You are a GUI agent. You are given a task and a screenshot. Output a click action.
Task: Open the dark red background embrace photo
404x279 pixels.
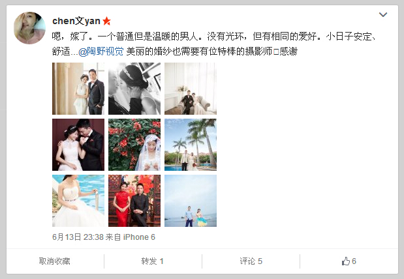[78, 145]
